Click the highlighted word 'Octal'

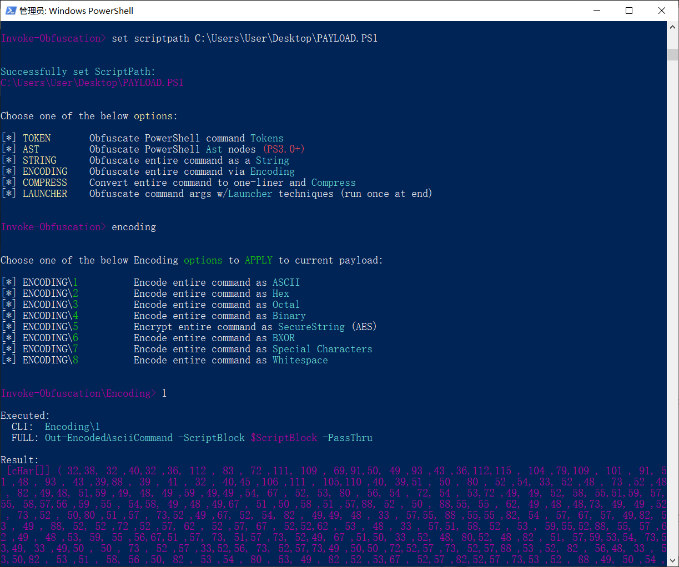[x=286, y=305]
